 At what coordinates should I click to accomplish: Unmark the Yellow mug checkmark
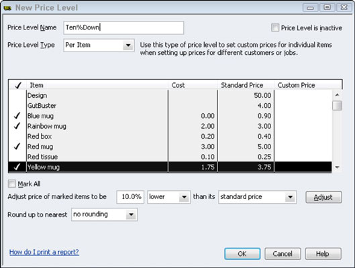(17, 167)
